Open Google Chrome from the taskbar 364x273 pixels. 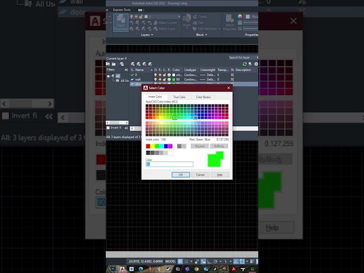pos(196,269)
